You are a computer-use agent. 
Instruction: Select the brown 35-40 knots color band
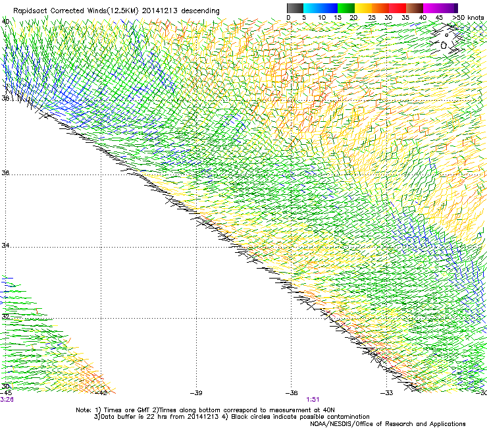pos(415,8)
